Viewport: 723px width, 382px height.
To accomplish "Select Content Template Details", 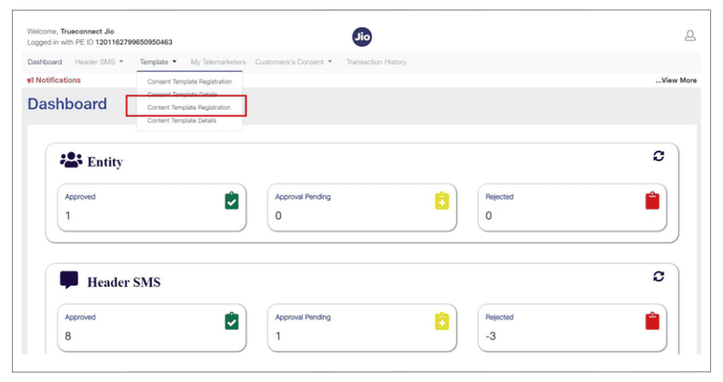I will [x=182, y=120].
